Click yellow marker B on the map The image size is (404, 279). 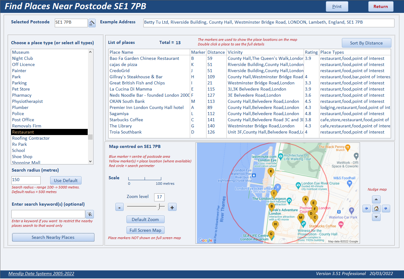pyautogui.click(x=271, y=207)
